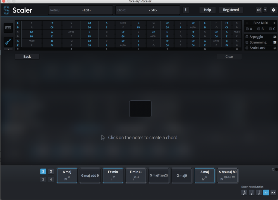This screenshot has width=278, height=200.
Task: Check Bind MIDI option B
Action: (259, 29)
